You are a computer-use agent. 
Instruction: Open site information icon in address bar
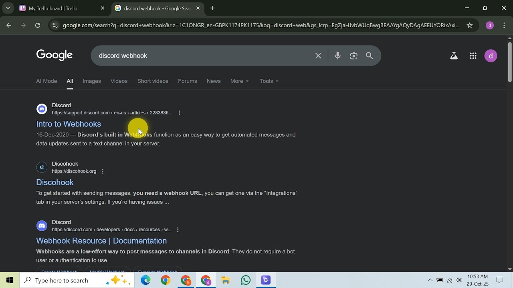pos(55,25)
